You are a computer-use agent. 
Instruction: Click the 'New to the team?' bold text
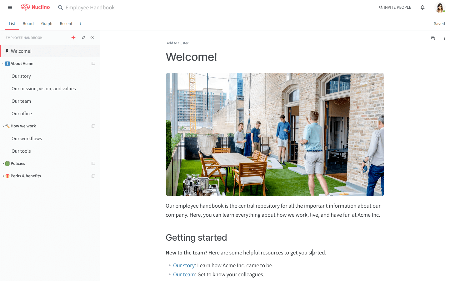[187, 253]
